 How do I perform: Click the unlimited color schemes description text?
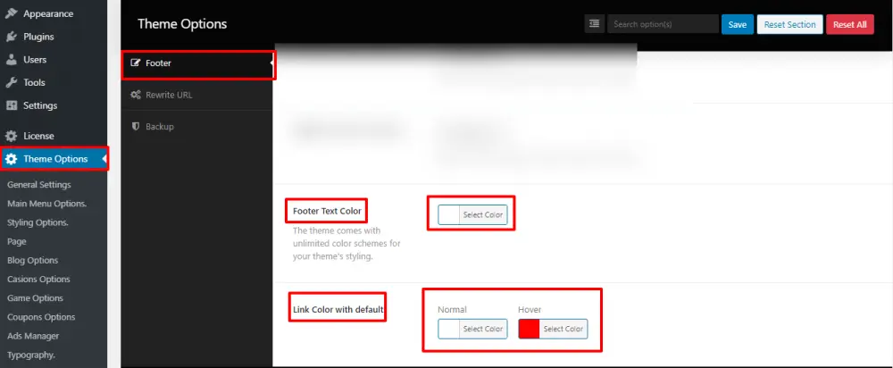[x=346, y=244]
